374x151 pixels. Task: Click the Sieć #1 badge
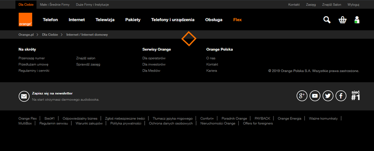click(x=356, y=96)
